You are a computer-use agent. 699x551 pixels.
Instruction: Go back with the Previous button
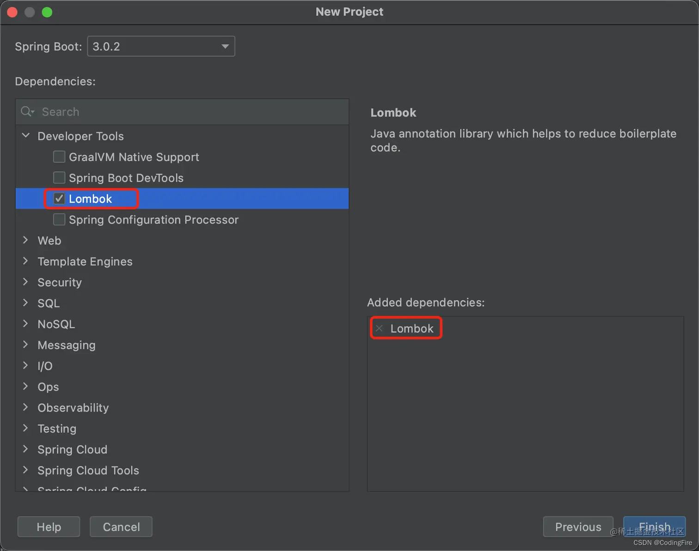click(578, 527)
